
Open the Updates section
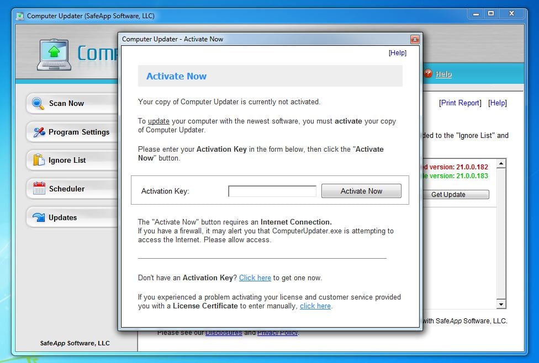[72, 217]
